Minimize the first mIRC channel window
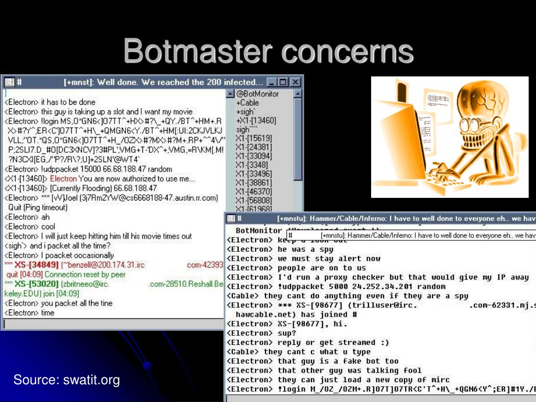The width and height of the screenshot is (536, 402). click(272, 82)
